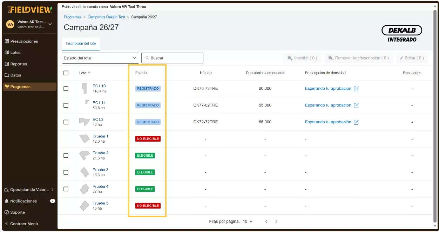Click the Notificaciones bell icon
439x232 pixels.
pos(7,201)
